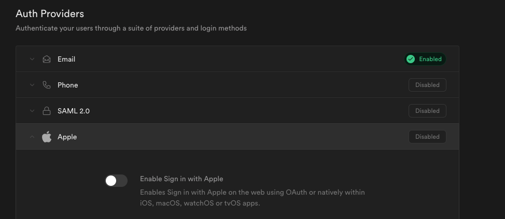Click the Sign in with Apple description text
This screenshot has width=505, height=219.
point(252,197)
